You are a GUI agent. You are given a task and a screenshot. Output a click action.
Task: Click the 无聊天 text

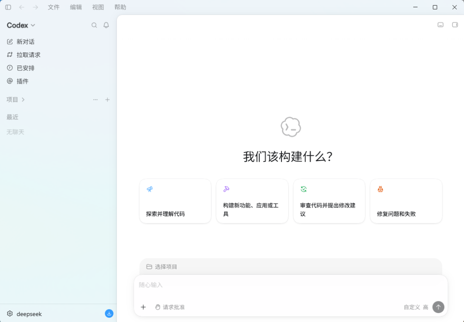point(15,132)
